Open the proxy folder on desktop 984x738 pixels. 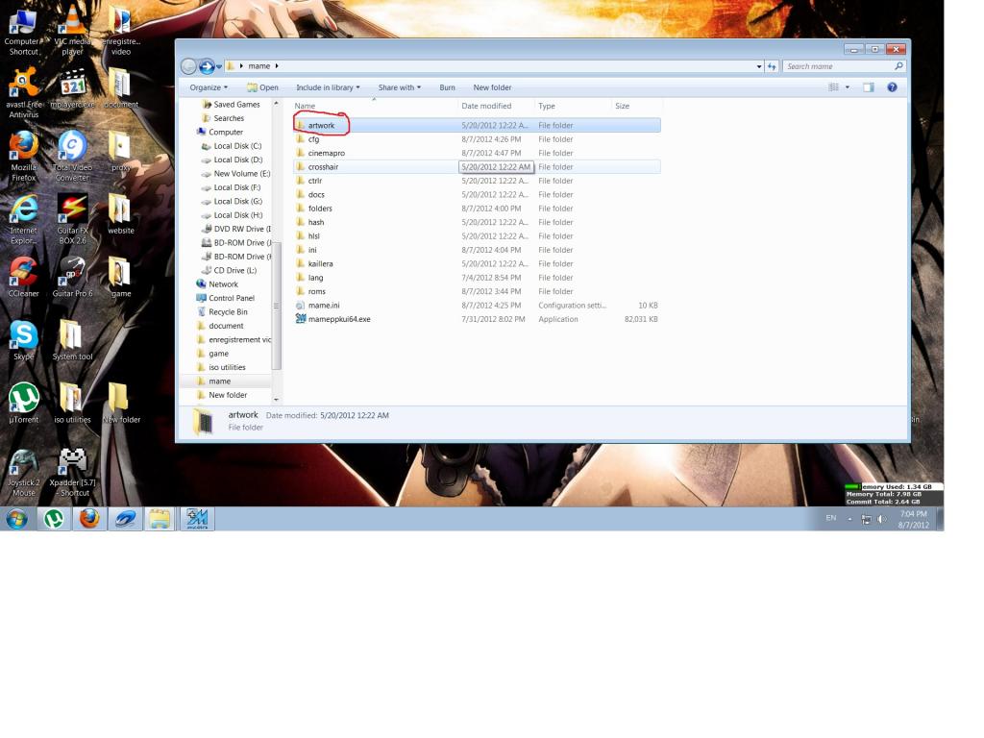(x=120, y=151)
